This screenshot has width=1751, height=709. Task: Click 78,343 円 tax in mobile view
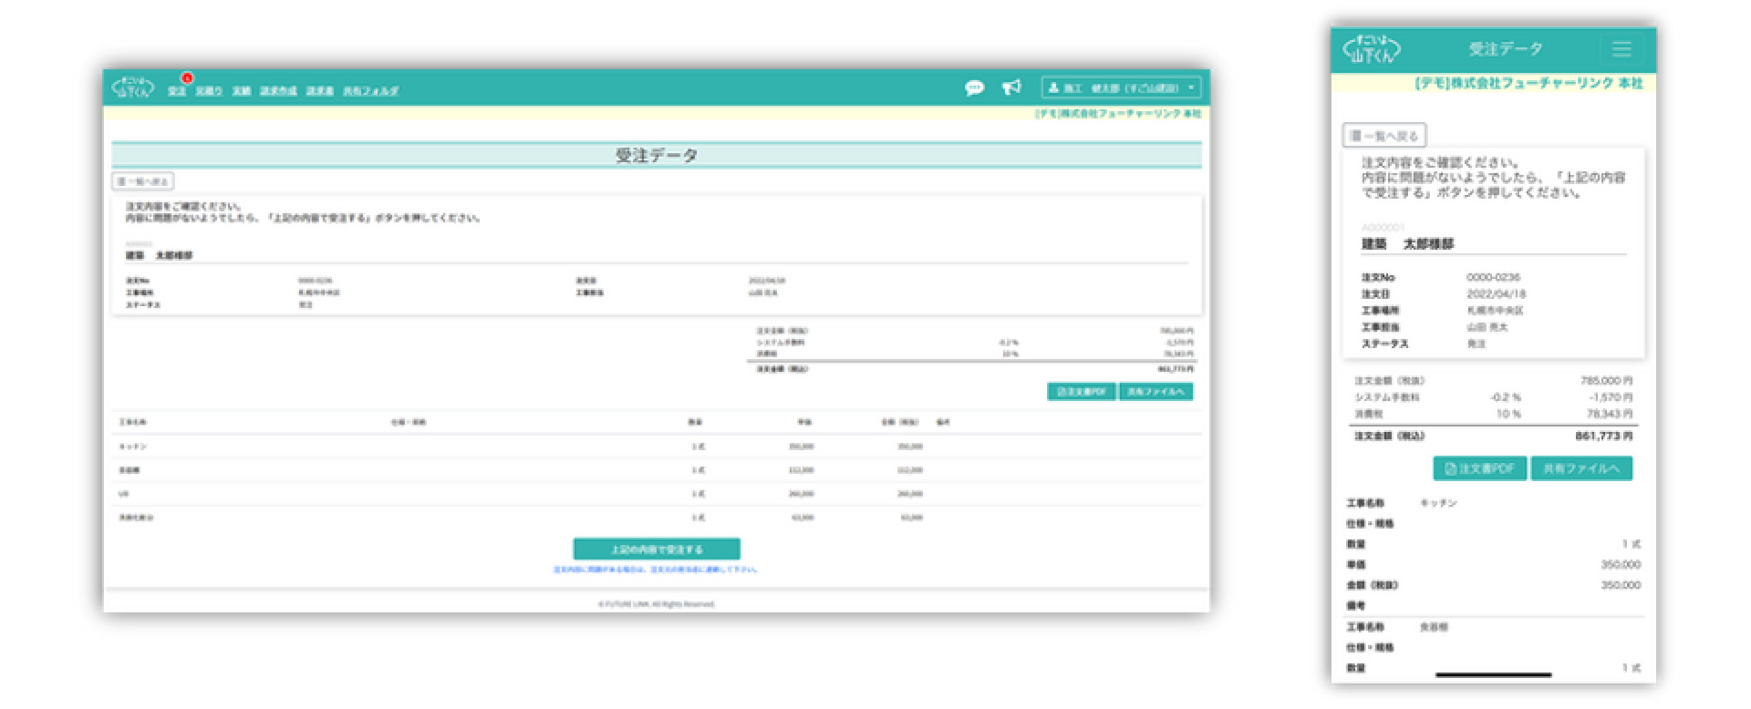(1610, 414)
